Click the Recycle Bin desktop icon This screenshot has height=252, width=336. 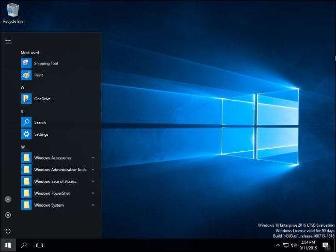point(12,12)
